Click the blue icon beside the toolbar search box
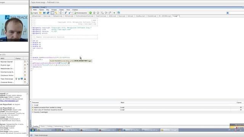The height and width of the screenshot is (137, 244). (x=228, y=13)
